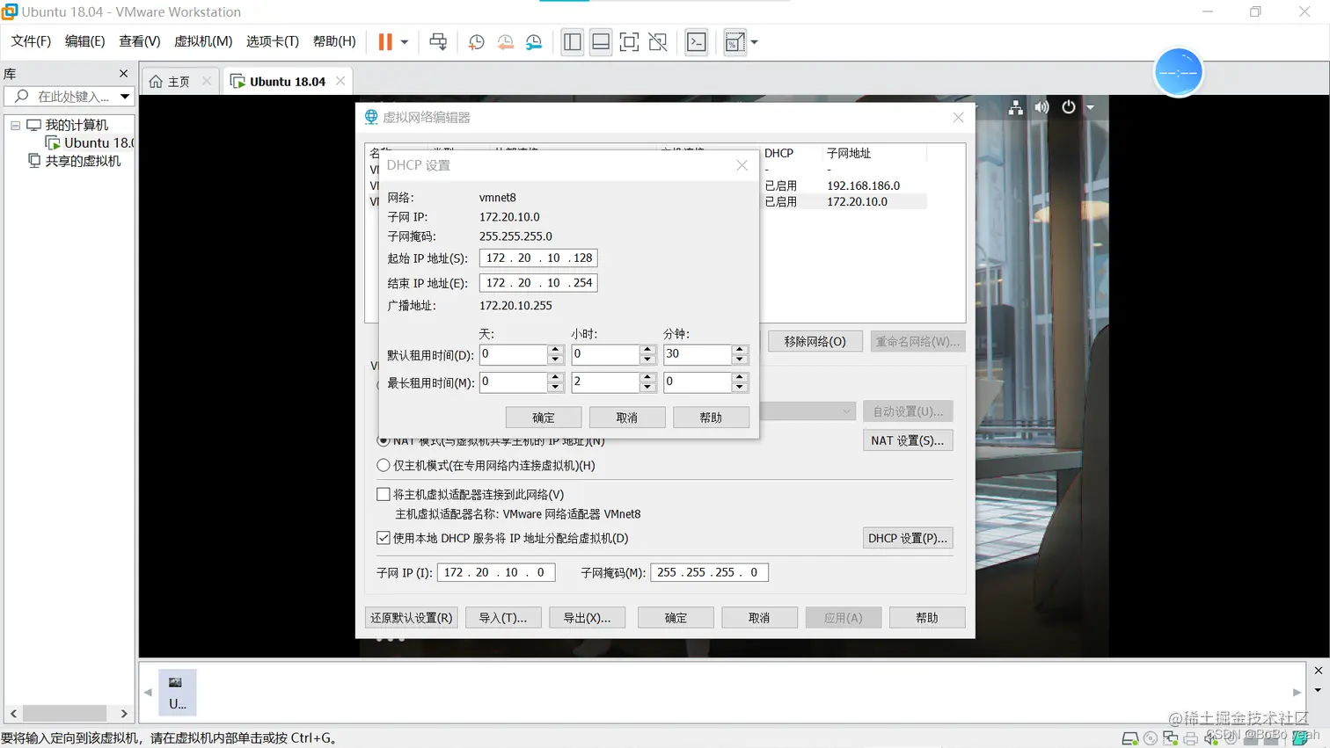Click 确定 in DHCP 设置 dialog

[544, 418]
